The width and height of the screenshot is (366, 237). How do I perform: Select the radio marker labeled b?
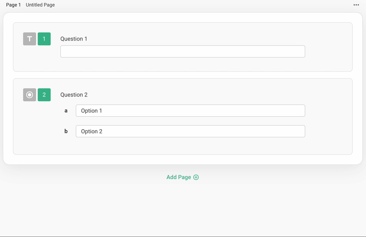[x=66, y=131]
